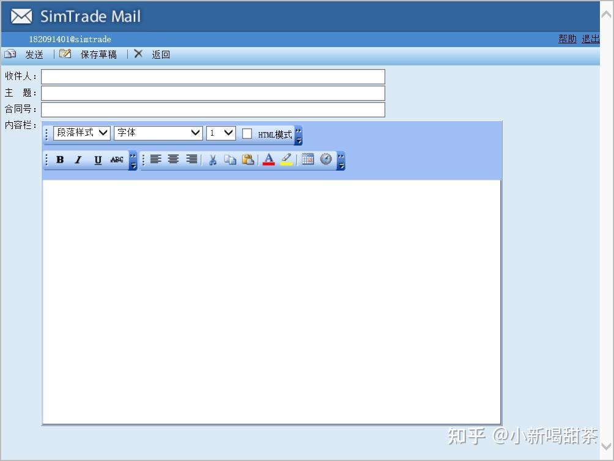Click the Bold formatting icon
Viewport: 614px width, 461px height.
click(60, 160)
